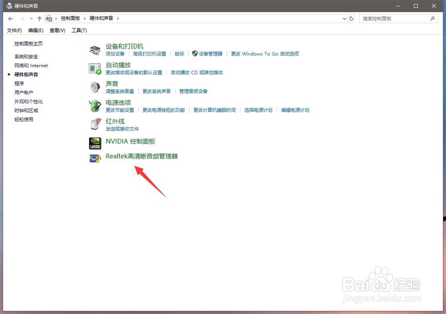Open the 文件(F) menu
The image size is (446, 314).
(13, 30)
